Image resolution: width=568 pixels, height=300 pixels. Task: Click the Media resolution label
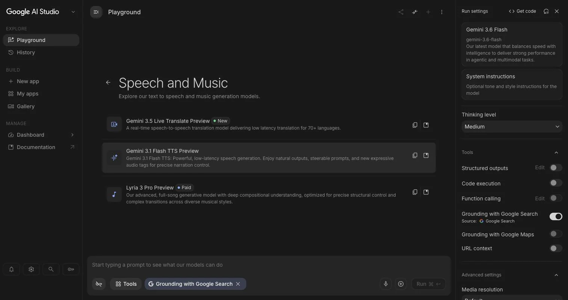(482, 290)
